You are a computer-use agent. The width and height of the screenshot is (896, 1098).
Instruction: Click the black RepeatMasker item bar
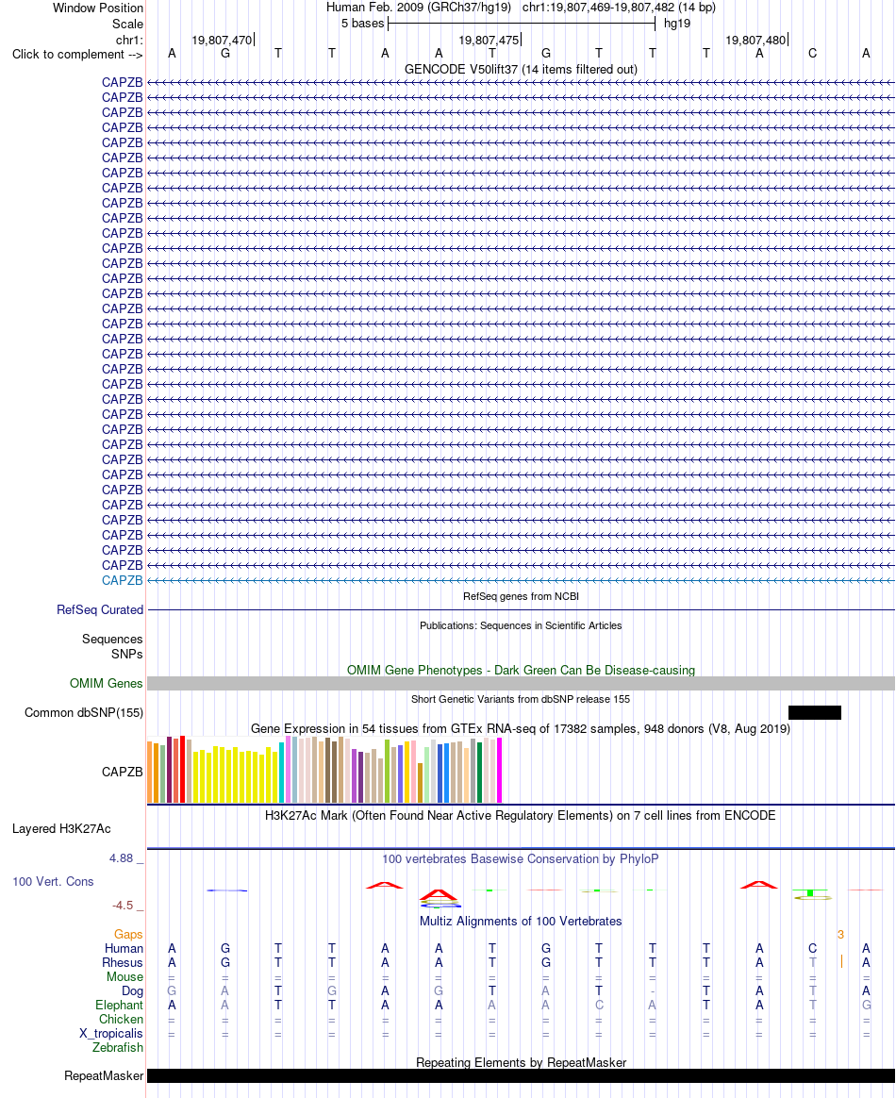521,1076
